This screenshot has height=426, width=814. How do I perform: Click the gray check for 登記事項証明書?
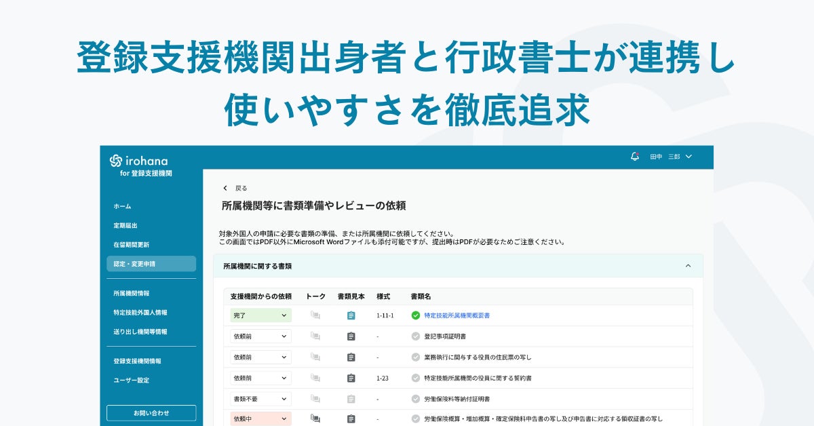click(416, 336)
